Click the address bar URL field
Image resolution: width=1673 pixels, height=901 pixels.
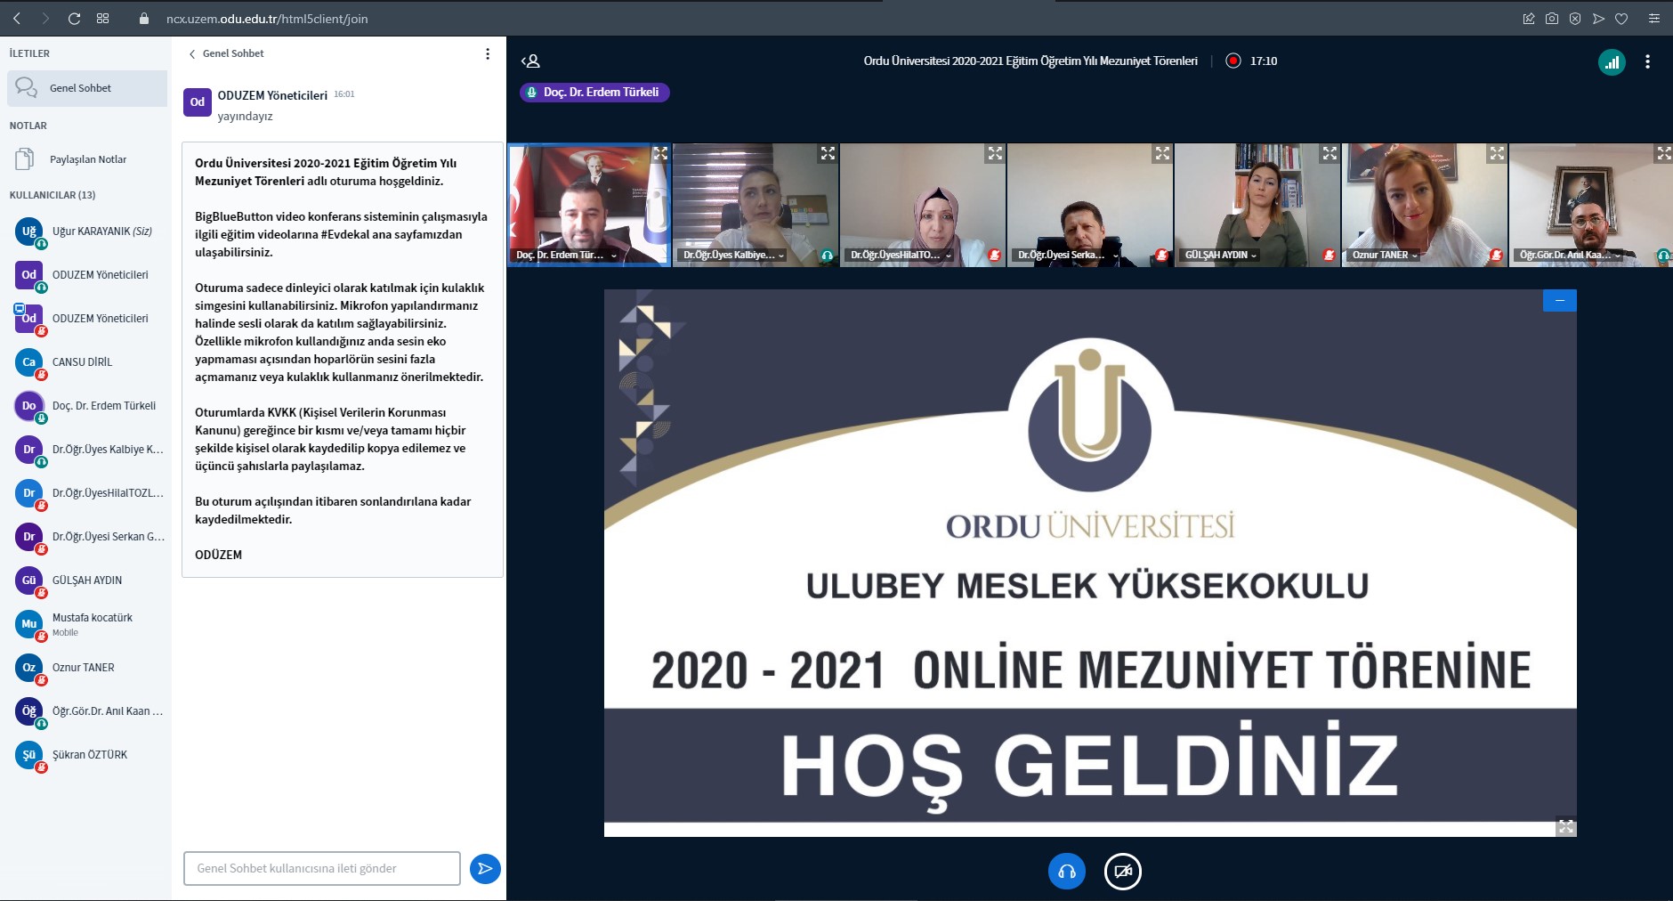pyautogui.click(x=267, y=19)
